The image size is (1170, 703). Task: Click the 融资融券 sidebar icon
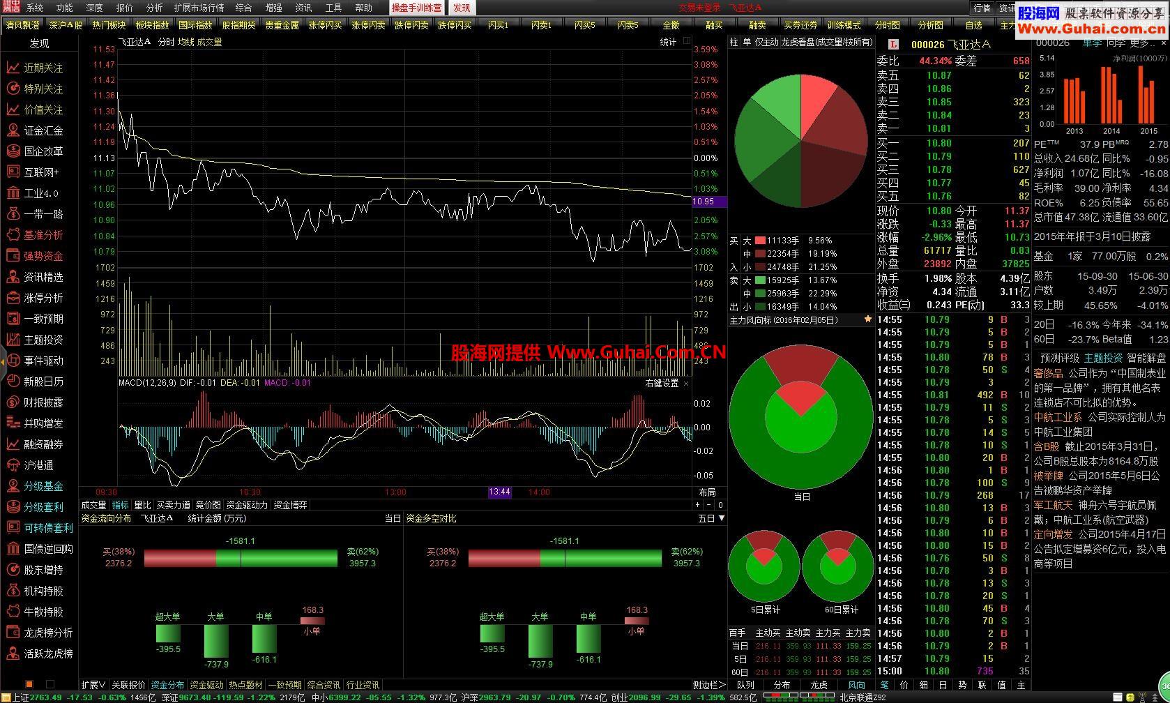coord(13,444)
